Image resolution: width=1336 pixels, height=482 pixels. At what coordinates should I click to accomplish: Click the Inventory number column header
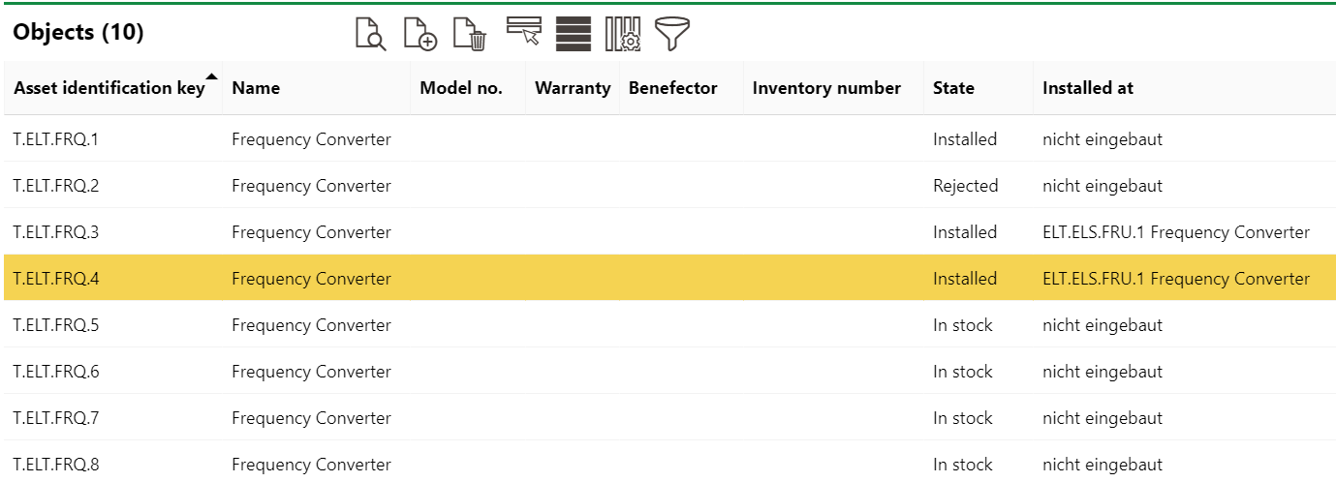pos(826,88)
